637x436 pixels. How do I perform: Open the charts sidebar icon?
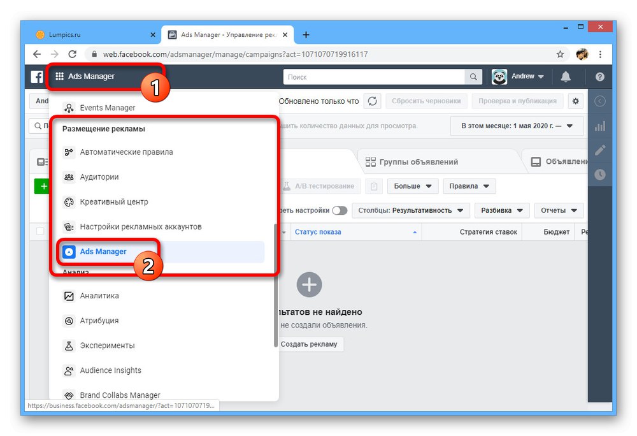coord(599,126)
